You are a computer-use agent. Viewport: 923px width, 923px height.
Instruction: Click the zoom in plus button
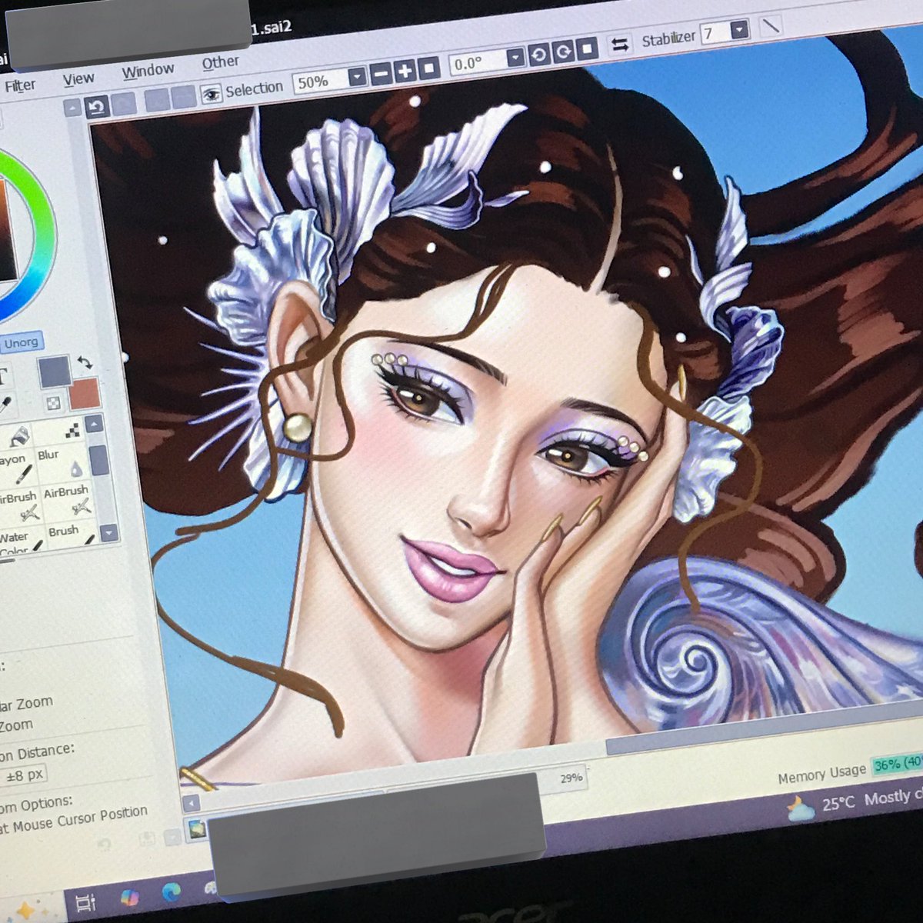click(x=405, y=72)
